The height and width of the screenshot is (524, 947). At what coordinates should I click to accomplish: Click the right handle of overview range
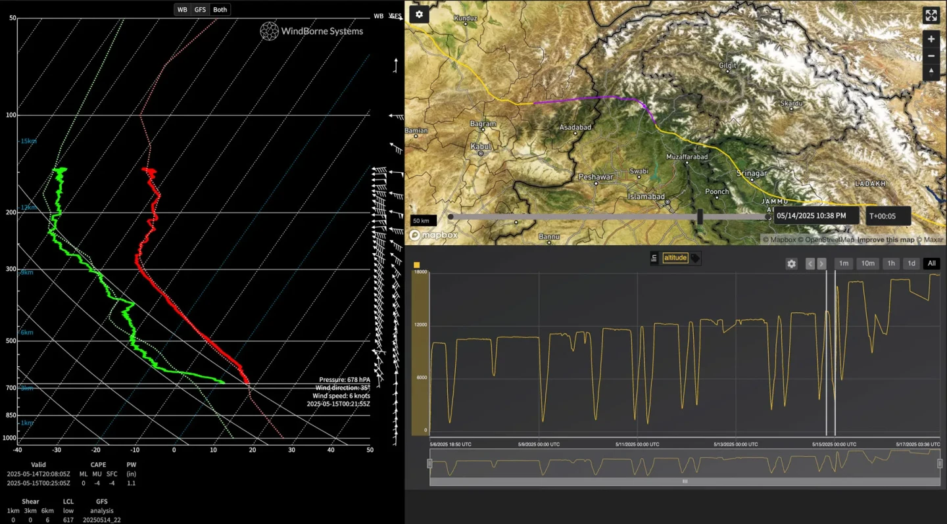point(940,464)
